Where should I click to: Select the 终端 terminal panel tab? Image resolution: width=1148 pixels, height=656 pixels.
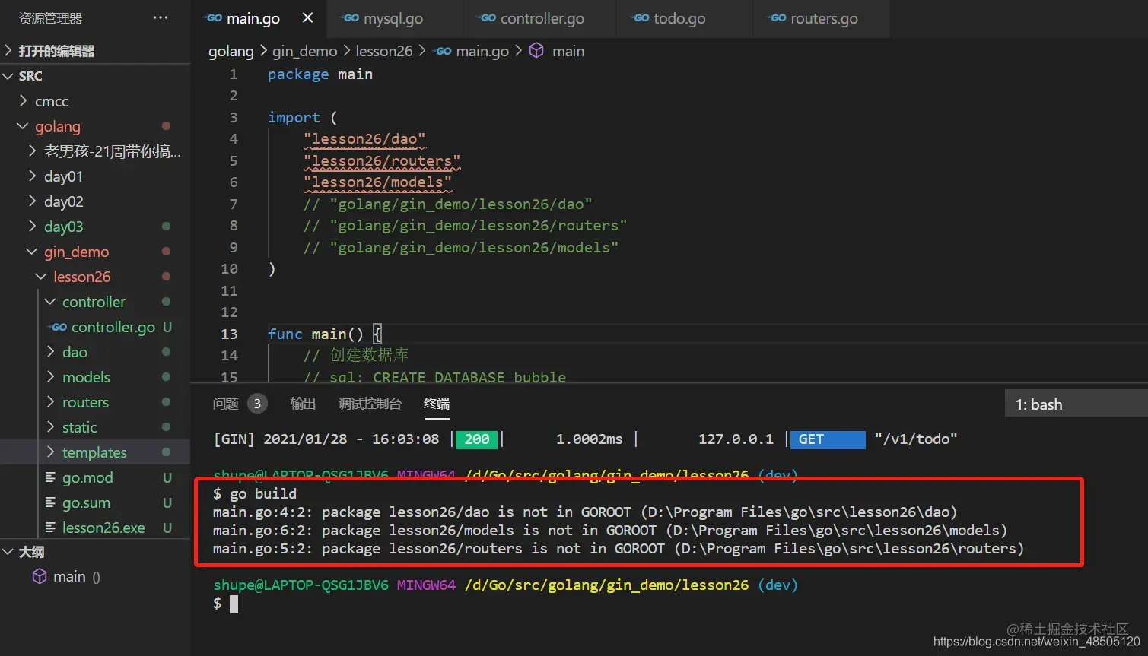[437, 404]
